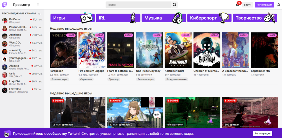Open the live stream with 876 viewers
The image size is (282, 138).
pyautogui.click(x=192, y=112)
